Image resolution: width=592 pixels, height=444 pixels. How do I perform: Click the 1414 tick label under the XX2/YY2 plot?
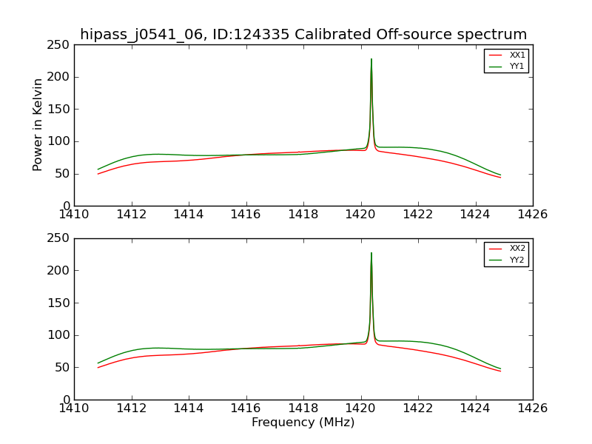[x=189, y=408]
